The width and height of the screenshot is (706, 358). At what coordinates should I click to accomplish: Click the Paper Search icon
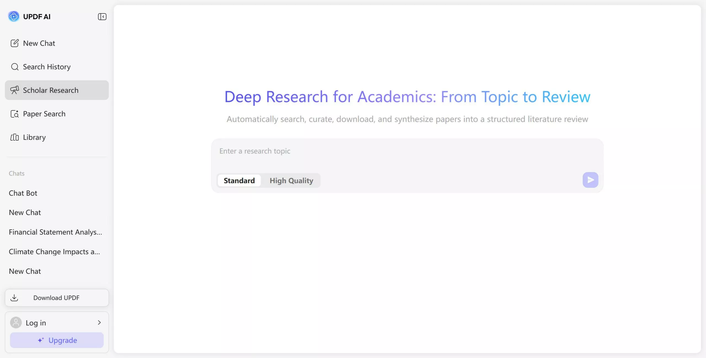(x=15, y=114)
